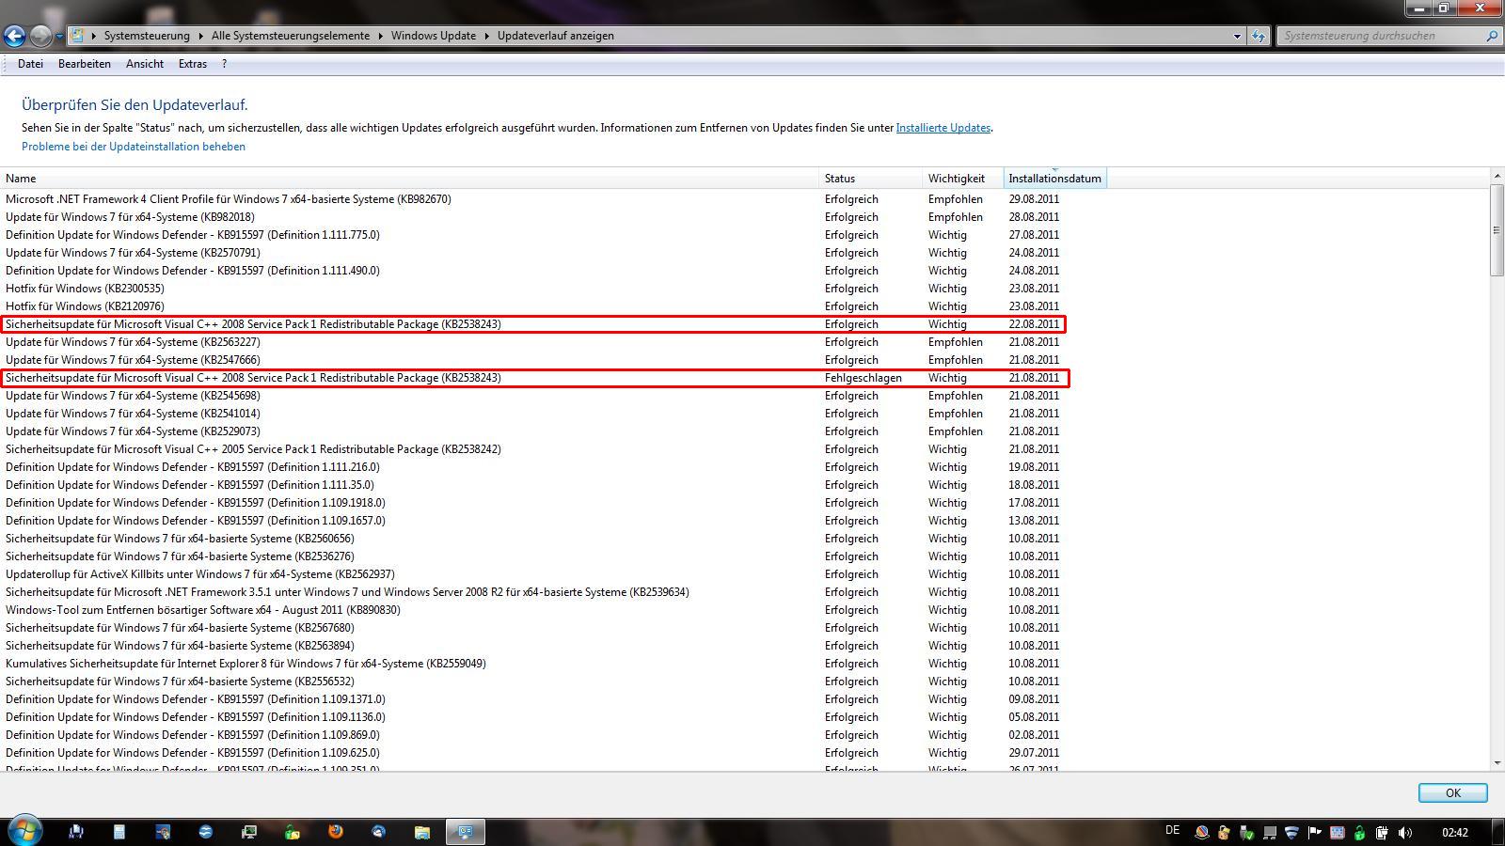Follow the Installierte Updates link

point(943,128)
